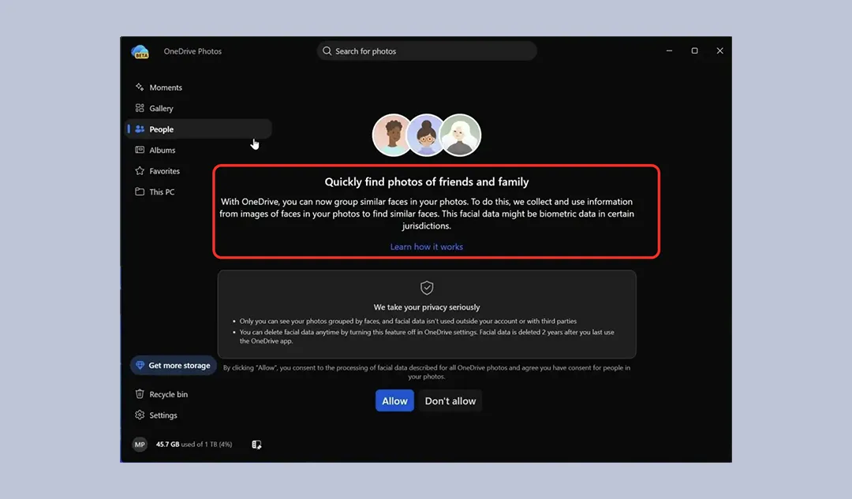Select People in the sidebar
This screenshot has width=852, height=499.
click(x=198, y=129)
